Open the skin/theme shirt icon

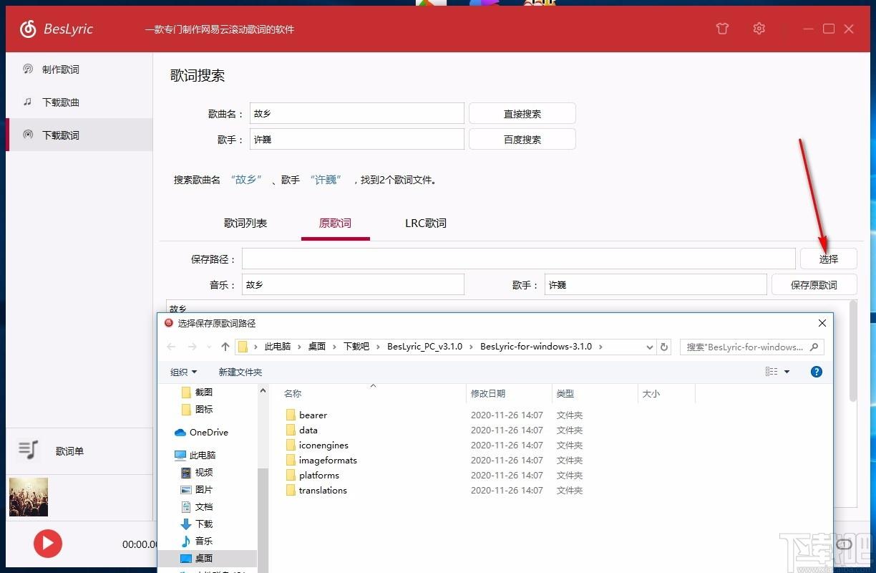coord(722,29)
